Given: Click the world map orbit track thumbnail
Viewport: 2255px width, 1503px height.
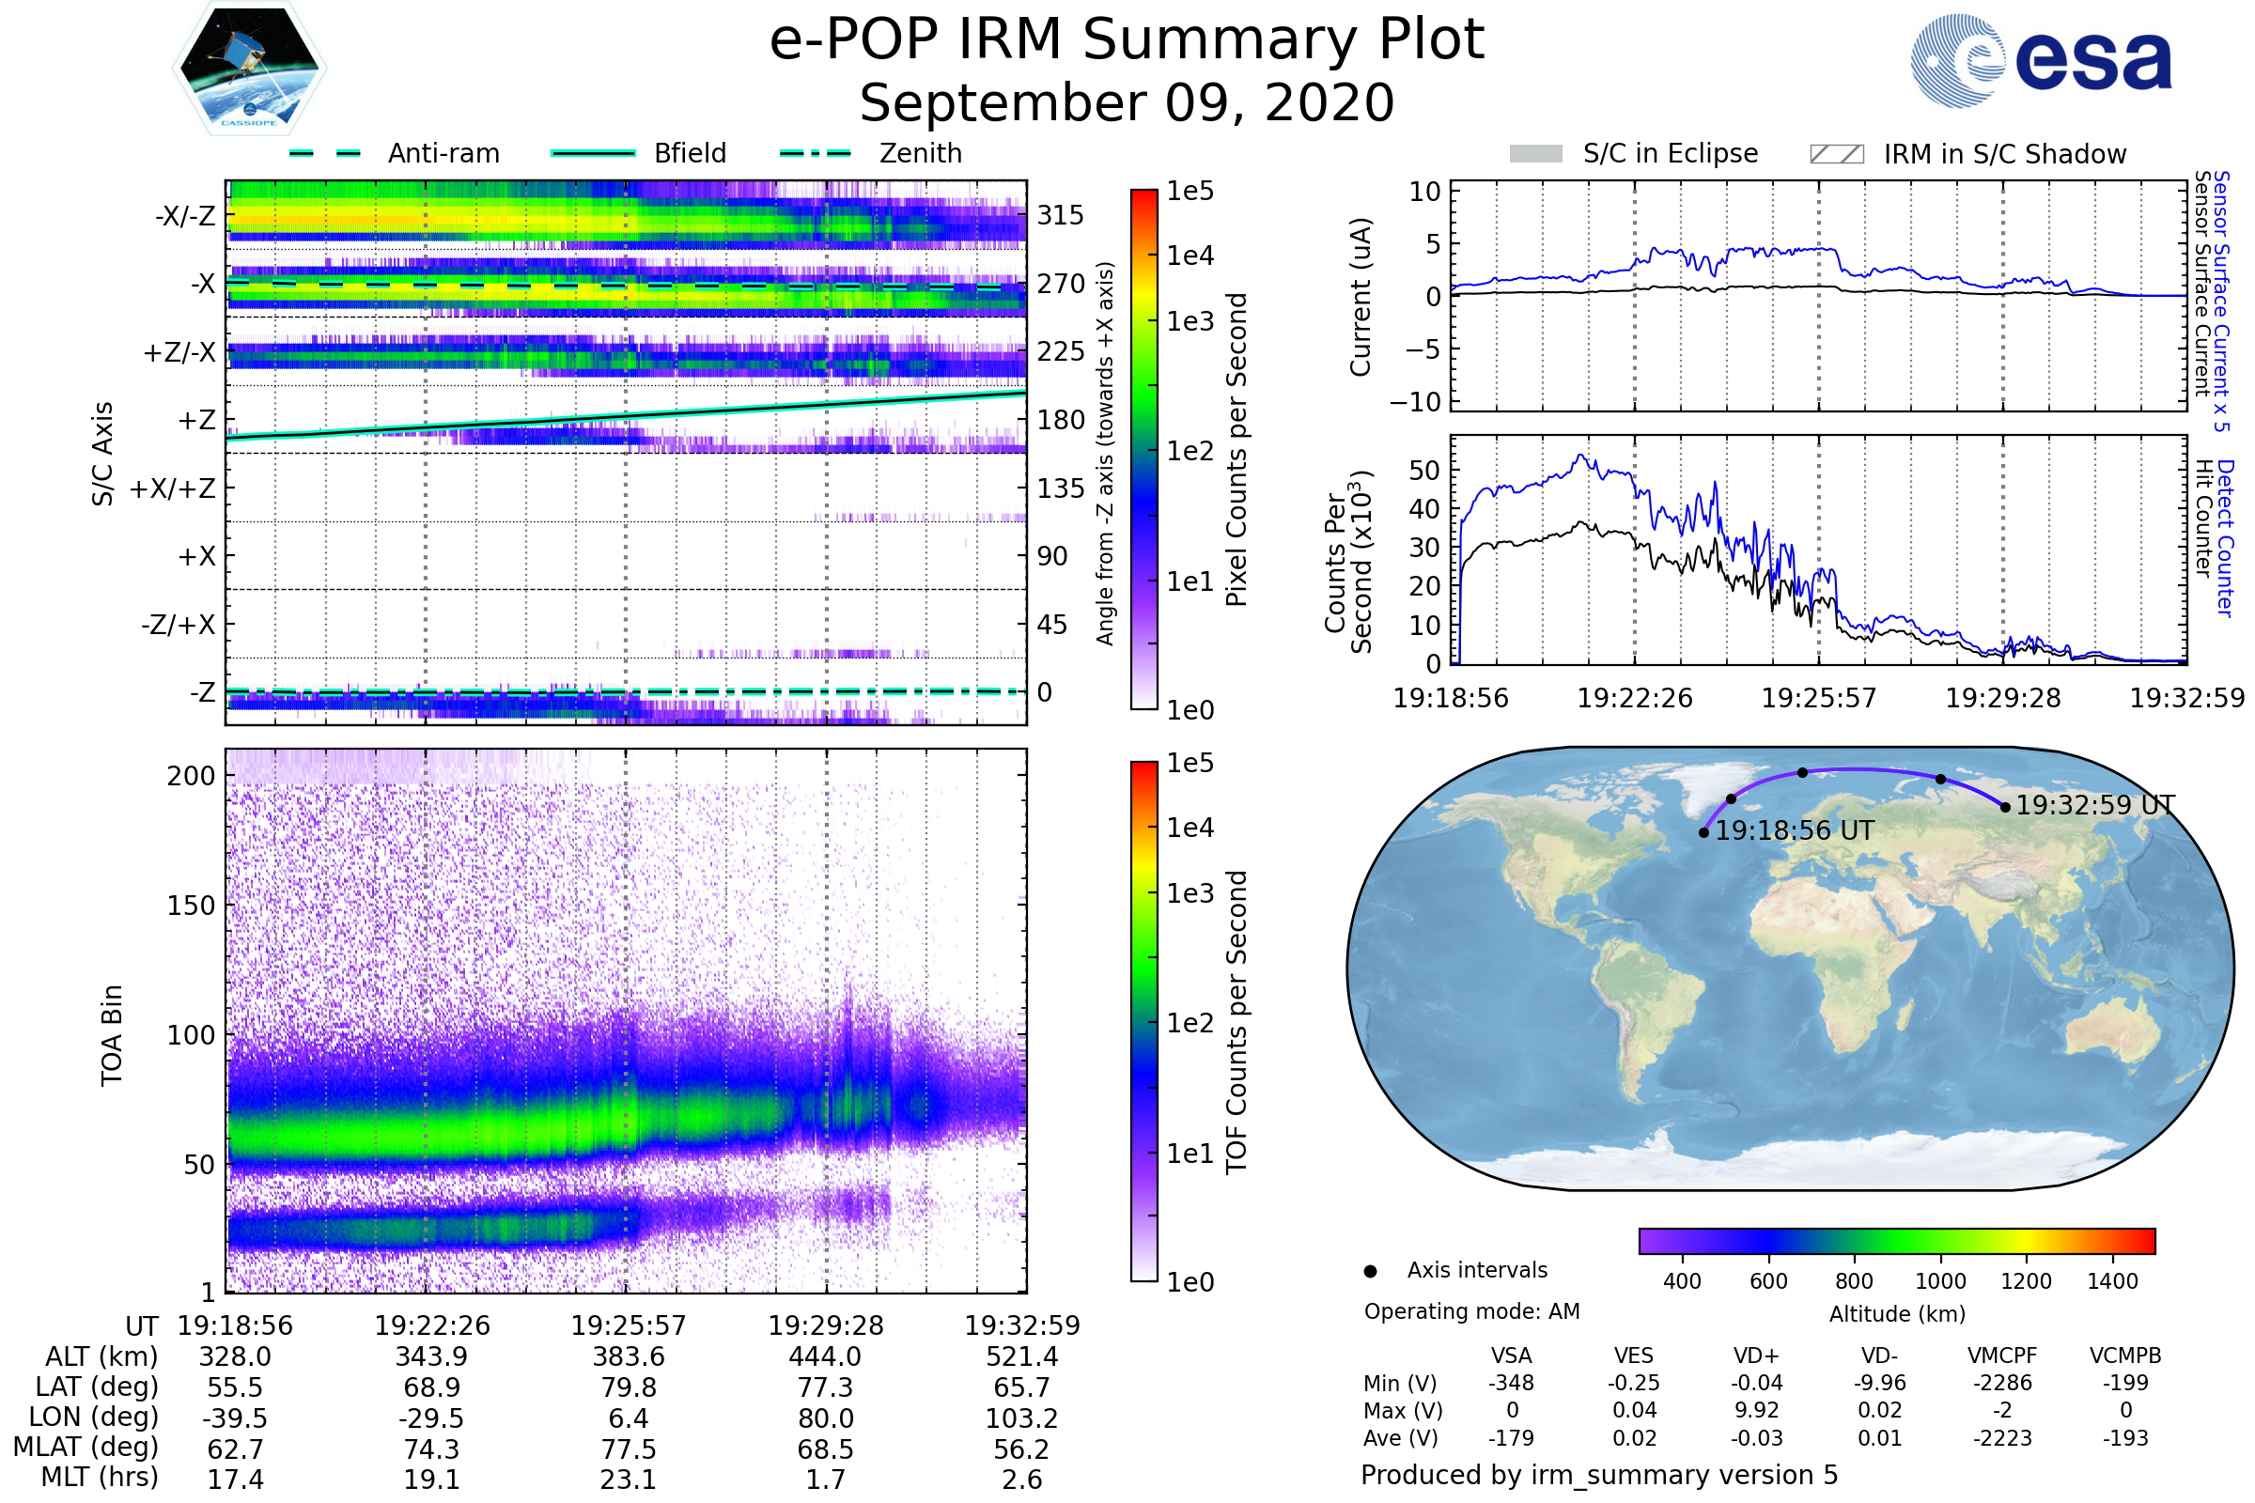Looking at the screenshot, I should [x=1790, y=968].
